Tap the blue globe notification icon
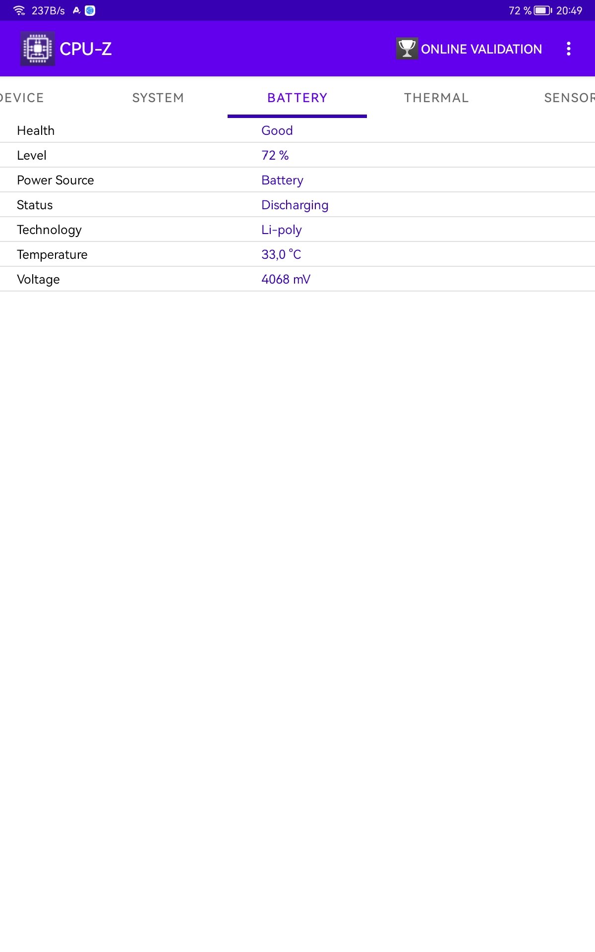595x952 pixels. (90, 10)
